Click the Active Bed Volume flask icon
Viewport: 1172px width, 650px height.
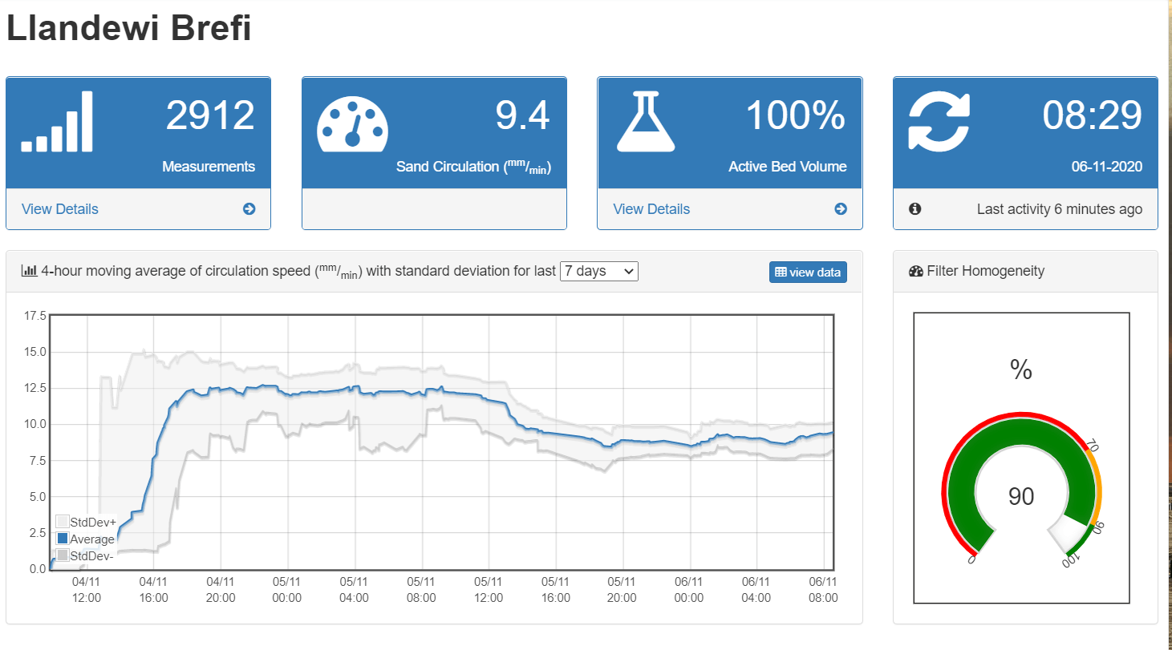click(x=645, y=122)
